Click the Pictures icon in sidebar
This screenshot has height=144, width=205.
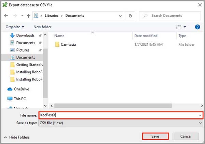click(x=12, y=50)
